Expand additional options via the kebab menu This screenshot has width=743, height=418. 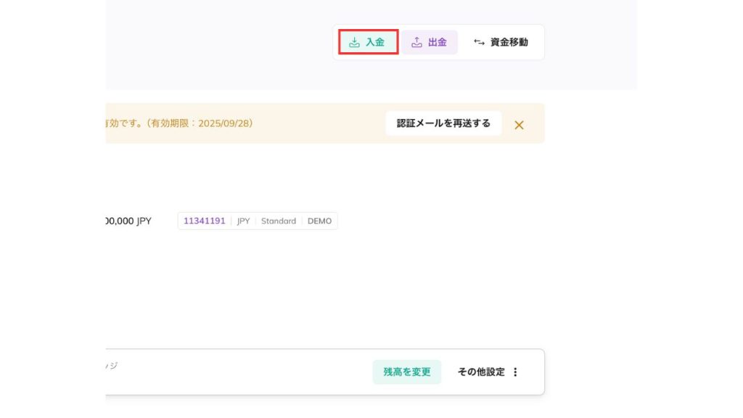(x=516, y=372)
